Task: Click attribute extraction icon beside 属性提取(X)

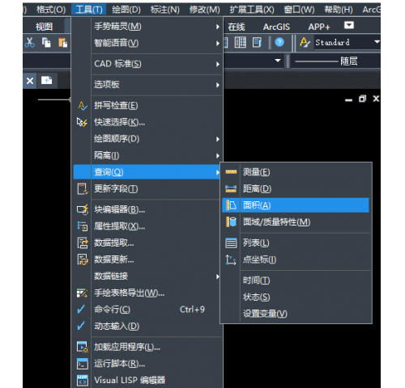Action: pyautogui.click(x=83, y=226)
